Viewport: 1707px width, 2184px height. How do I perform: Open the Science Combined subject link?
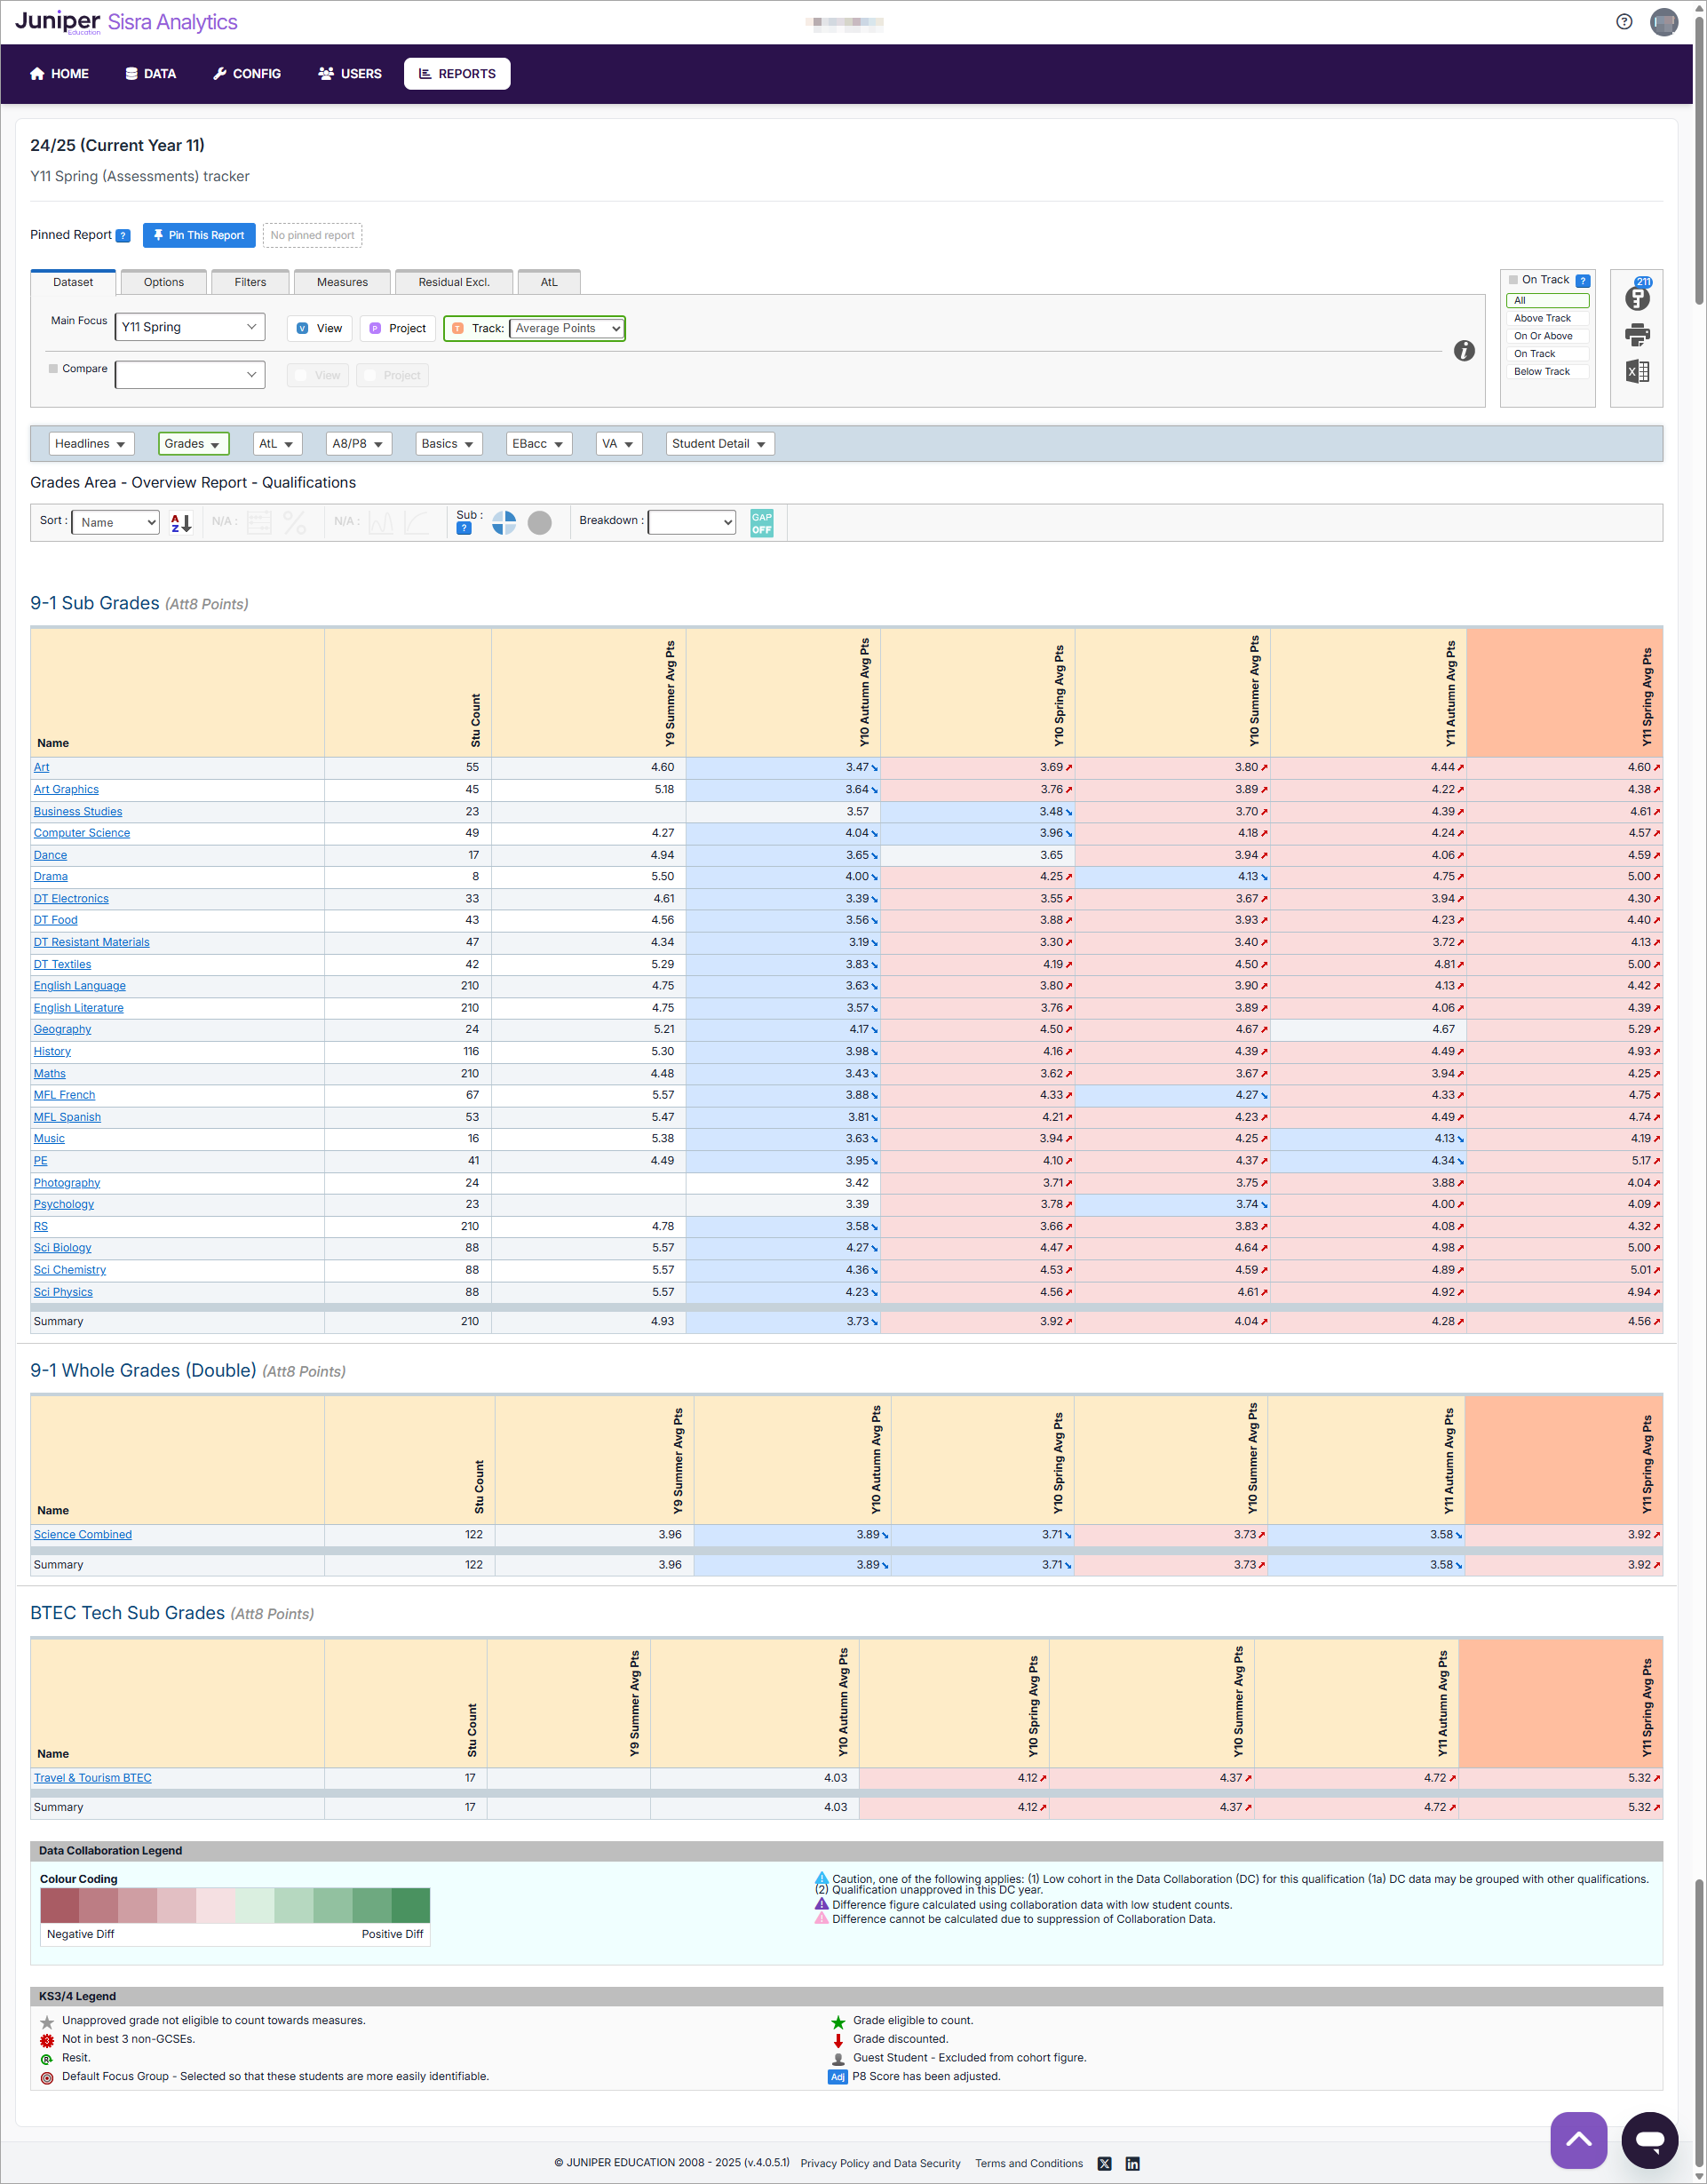(82, 1534)
